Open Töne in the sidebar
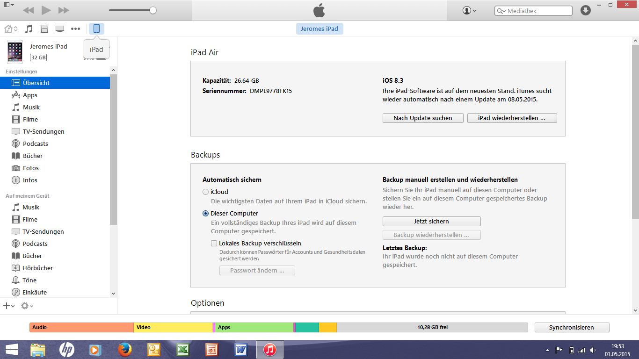This screenshot has width=639, height=359. 55,280
